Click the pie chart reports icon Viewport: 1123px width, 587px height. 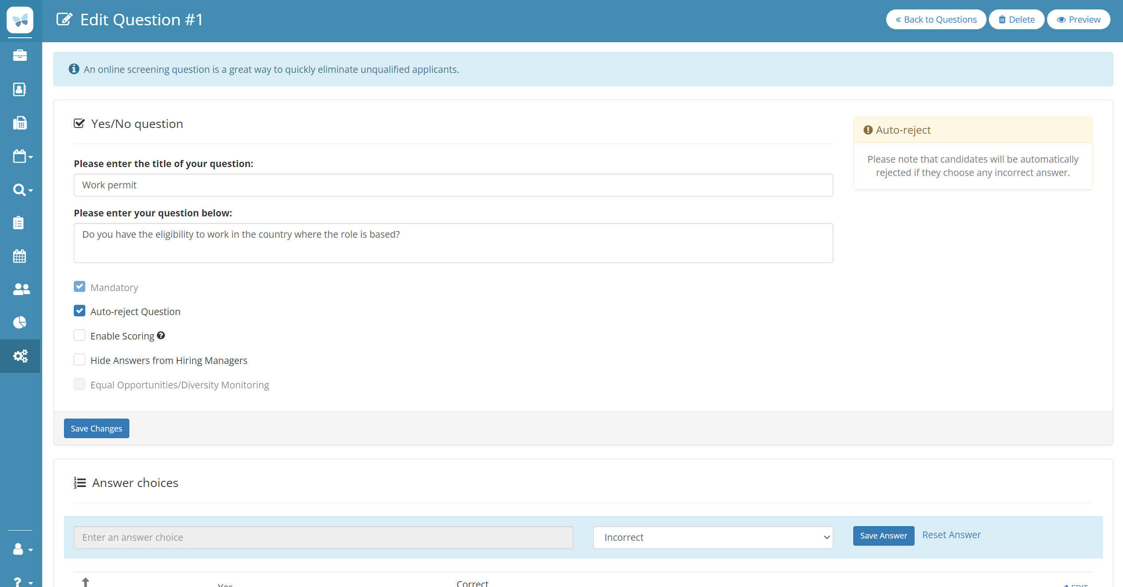click(x=20, y=322)
